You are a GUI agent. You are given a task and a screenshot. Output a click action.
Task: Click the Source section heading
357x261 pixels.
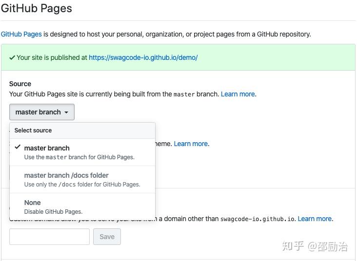click(20, 84)
